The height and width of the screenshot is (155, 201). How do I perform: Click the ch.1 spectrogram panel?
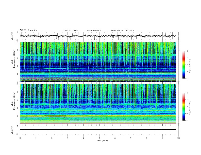[x=98, y=62]
